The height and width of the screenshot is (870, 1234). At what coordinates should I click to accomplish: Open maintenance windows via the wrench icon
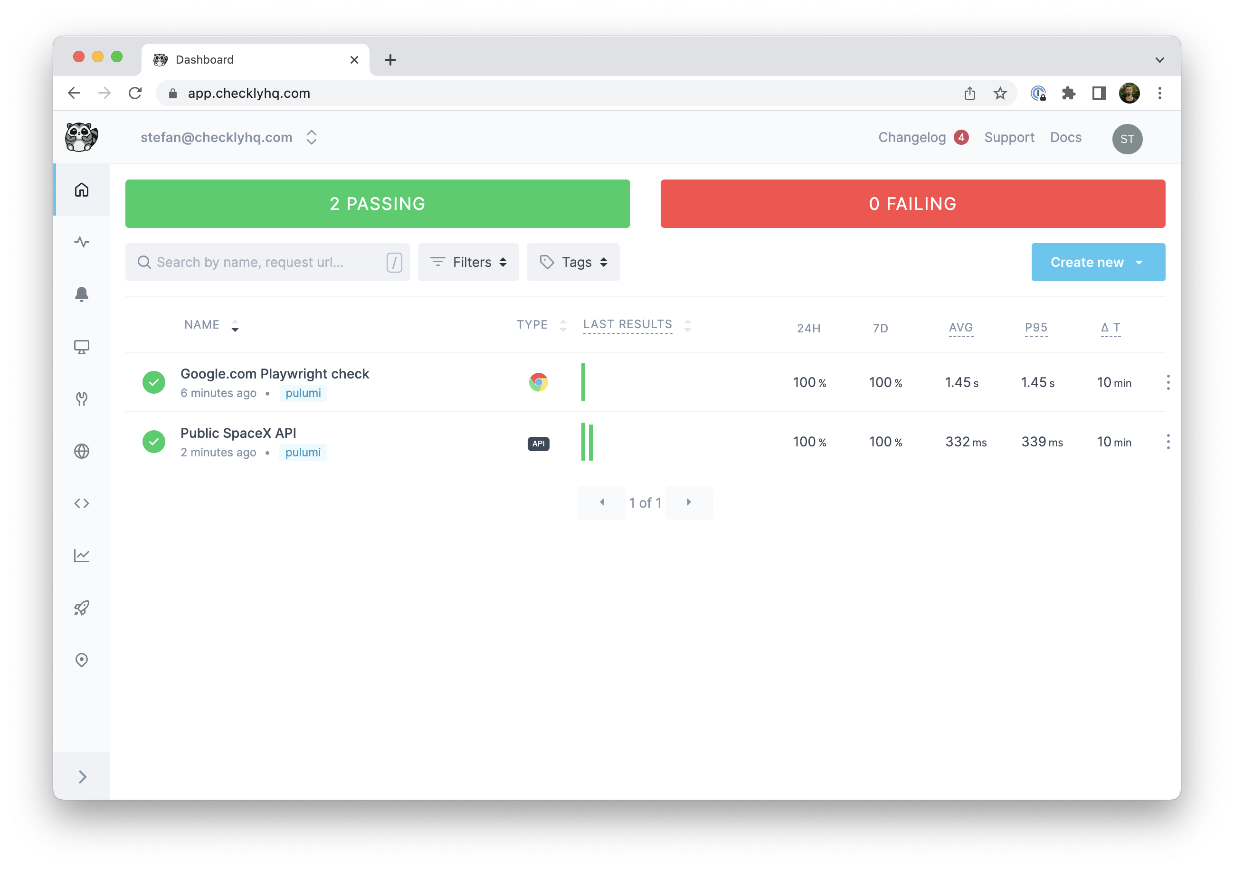click(82, 399)
